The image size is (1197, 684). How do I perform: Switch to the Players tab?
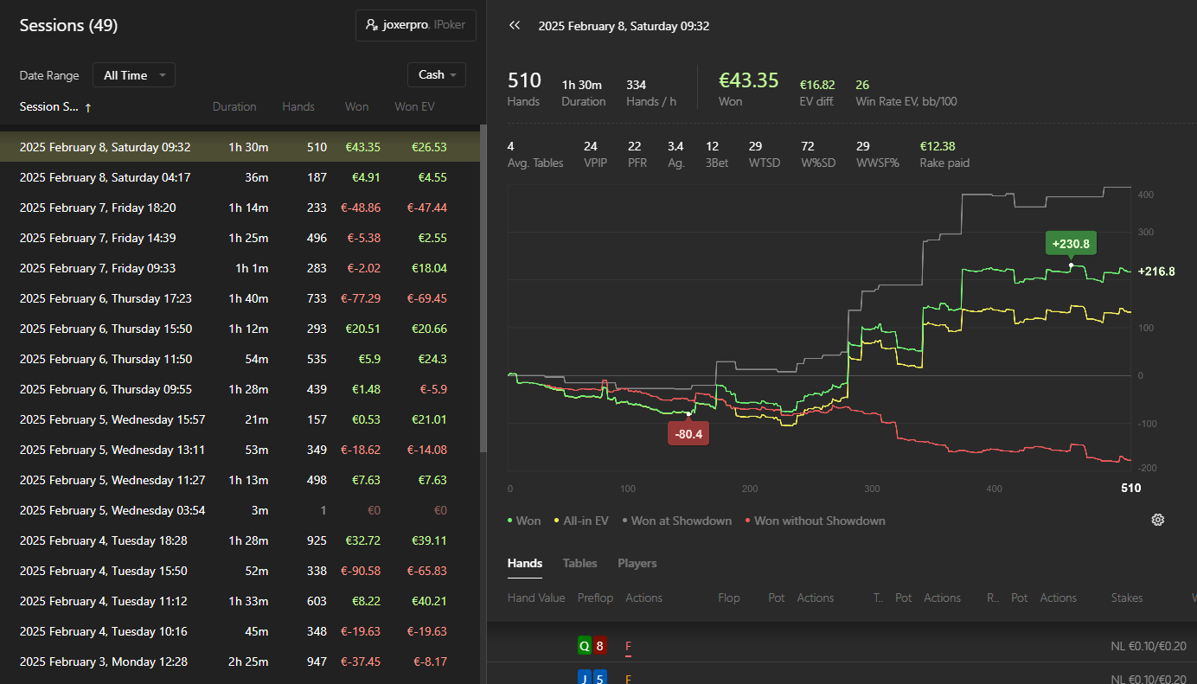coord(637,563)
